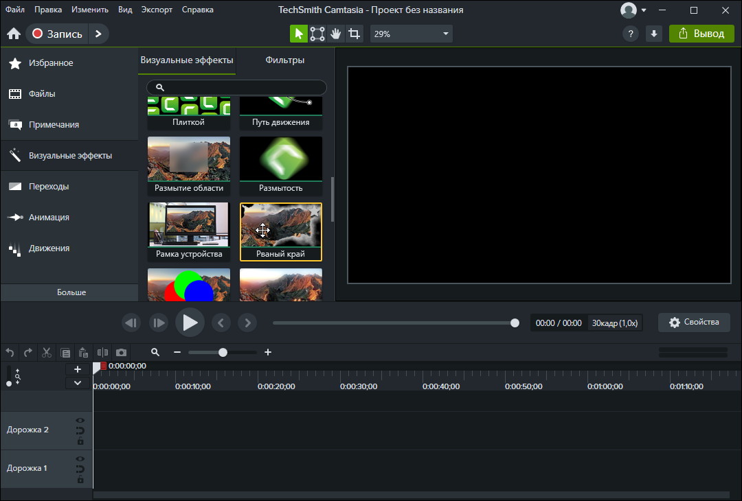This screenshot has height=501, width=742.
Task: Open the 29% canvas zoom dropdown
Action: 412,34
